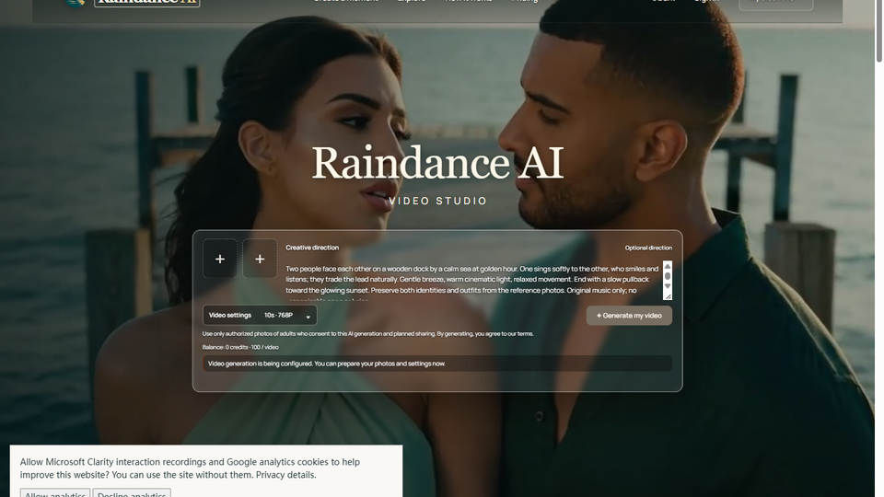This screenshot has height=497, width=884.
Task: Add the first reference photo
Action: (220, 259)
